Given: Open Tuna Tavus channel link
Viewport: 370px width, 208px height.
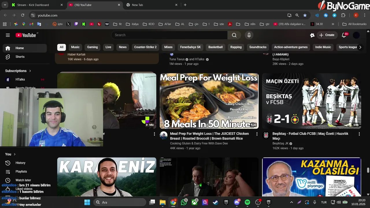Looking at the screenshot, I should pyautogui.click(x=177, y=59).
